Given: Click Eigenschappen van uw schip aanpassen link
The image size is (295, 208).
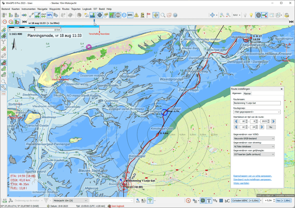Looking at the screenshot, I should pyautogui.click(x=252, y=176).
